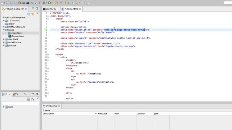Image resolution: width=232 pixels, height=130 pixels.
Task: Click the title tag on line 6
Action: pos(73,27)
